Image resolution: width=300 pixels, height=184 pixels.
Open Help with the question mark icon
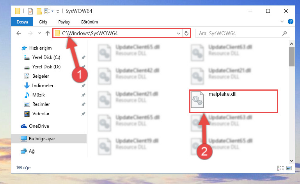click(290, 21)
